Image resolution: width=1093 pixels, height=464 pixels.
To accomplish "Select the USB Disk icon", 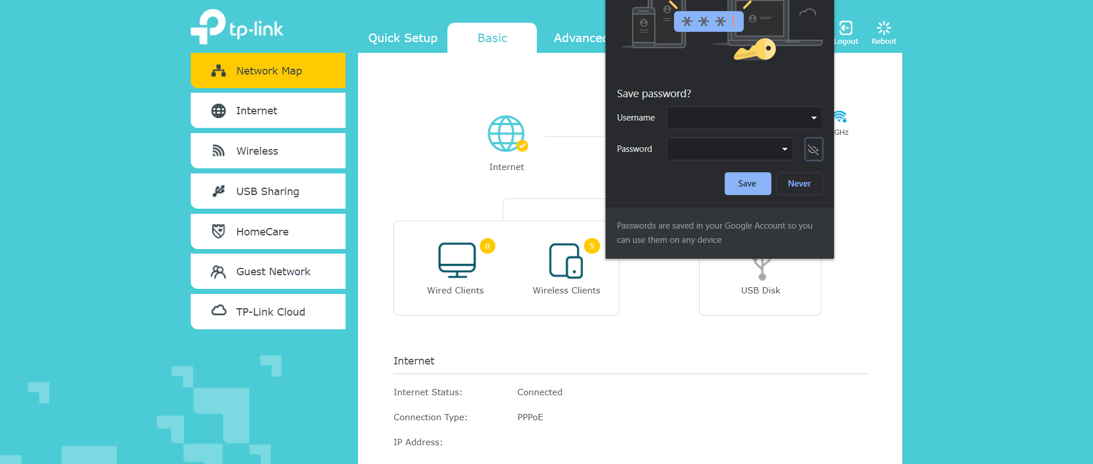I will [762, 269].
